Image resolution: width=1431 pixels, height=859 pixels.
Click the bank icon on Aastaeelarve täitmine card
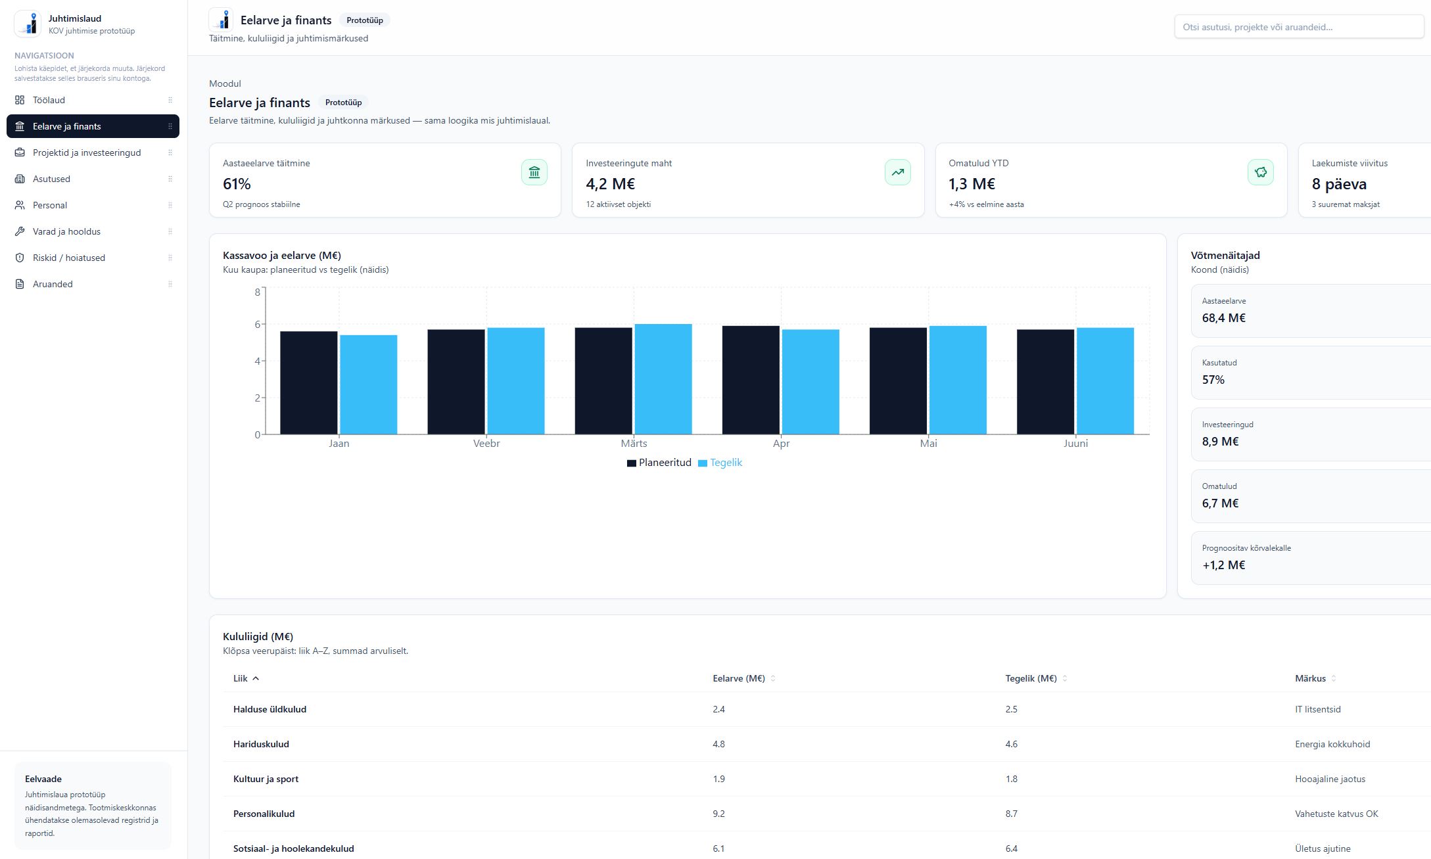pos(534,172)
